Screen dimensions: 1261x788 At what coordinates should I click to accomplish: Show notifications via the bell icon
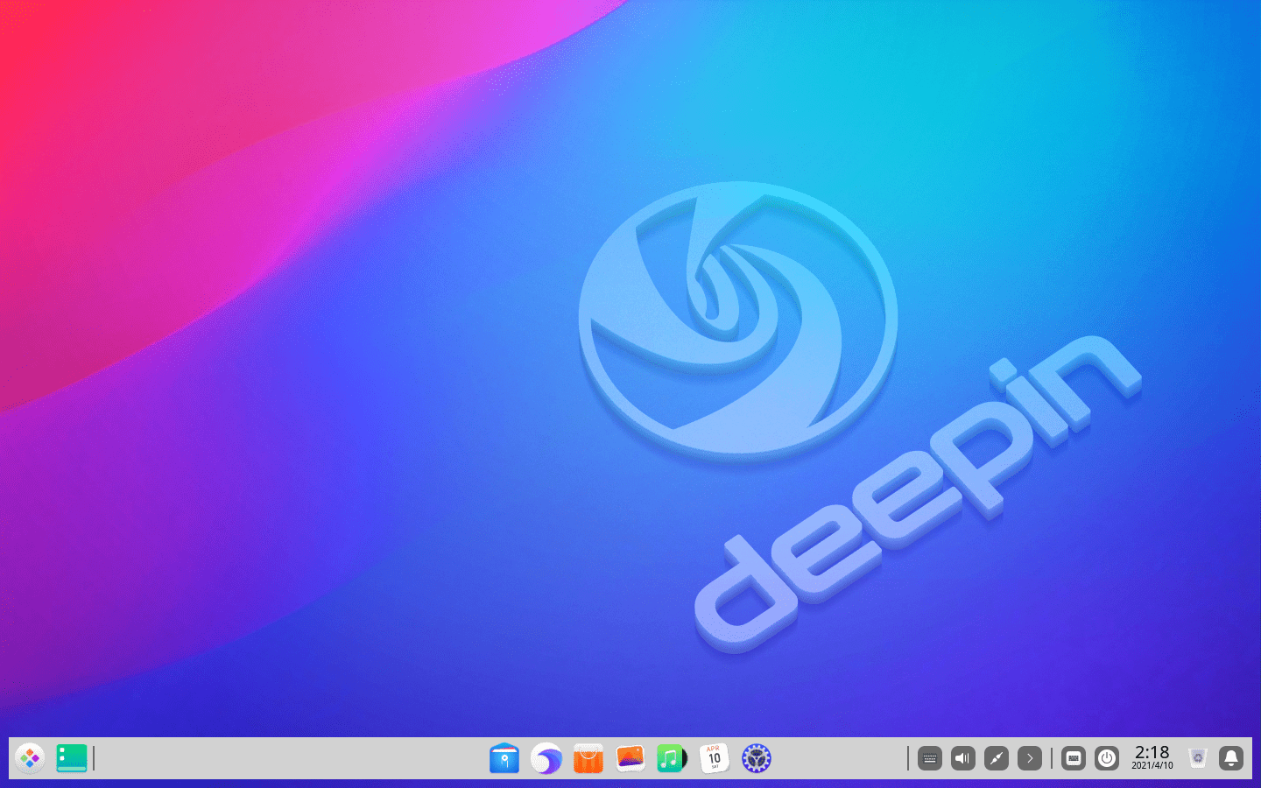coord(1232,758)
